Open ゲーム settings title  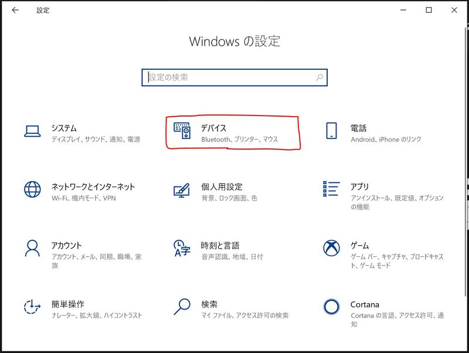(359, 246)
